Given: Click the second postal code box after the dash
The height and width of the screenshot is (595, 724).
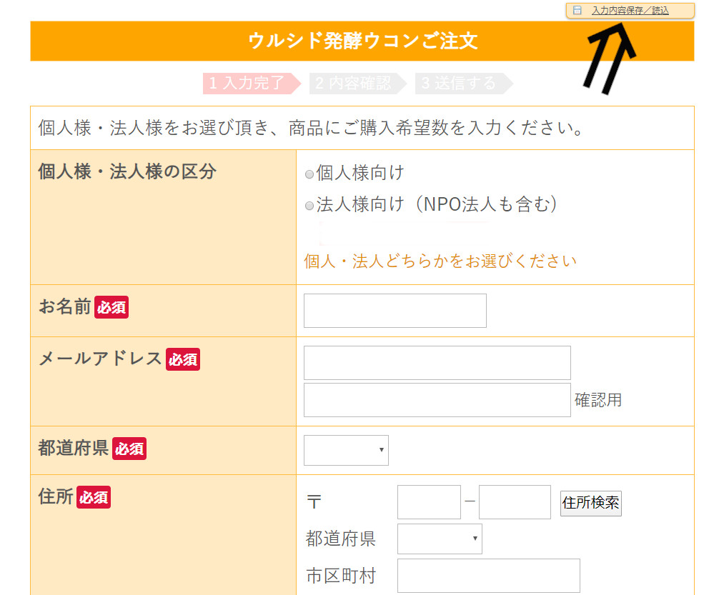Looking at the screenshot, I should click(x=515, y=502).
